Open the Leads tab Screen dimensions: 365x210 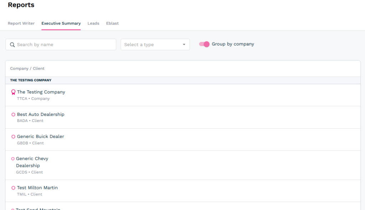coord(93,24)
